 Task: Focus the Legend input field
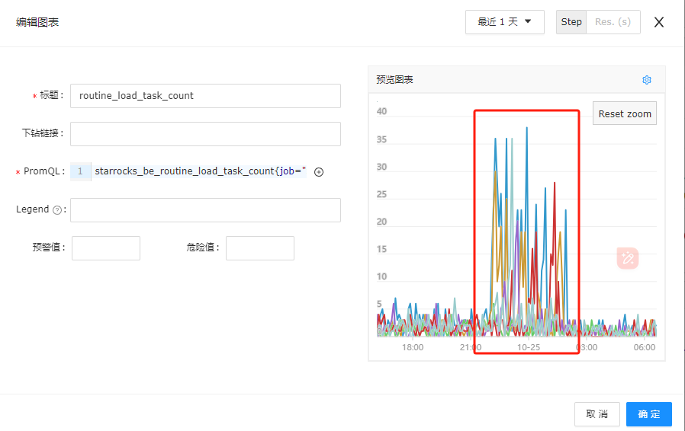point(205,210)
